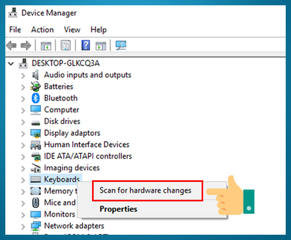291x240 pixels.
Task: Click the Keyboards icon
Action: (35, 180)
